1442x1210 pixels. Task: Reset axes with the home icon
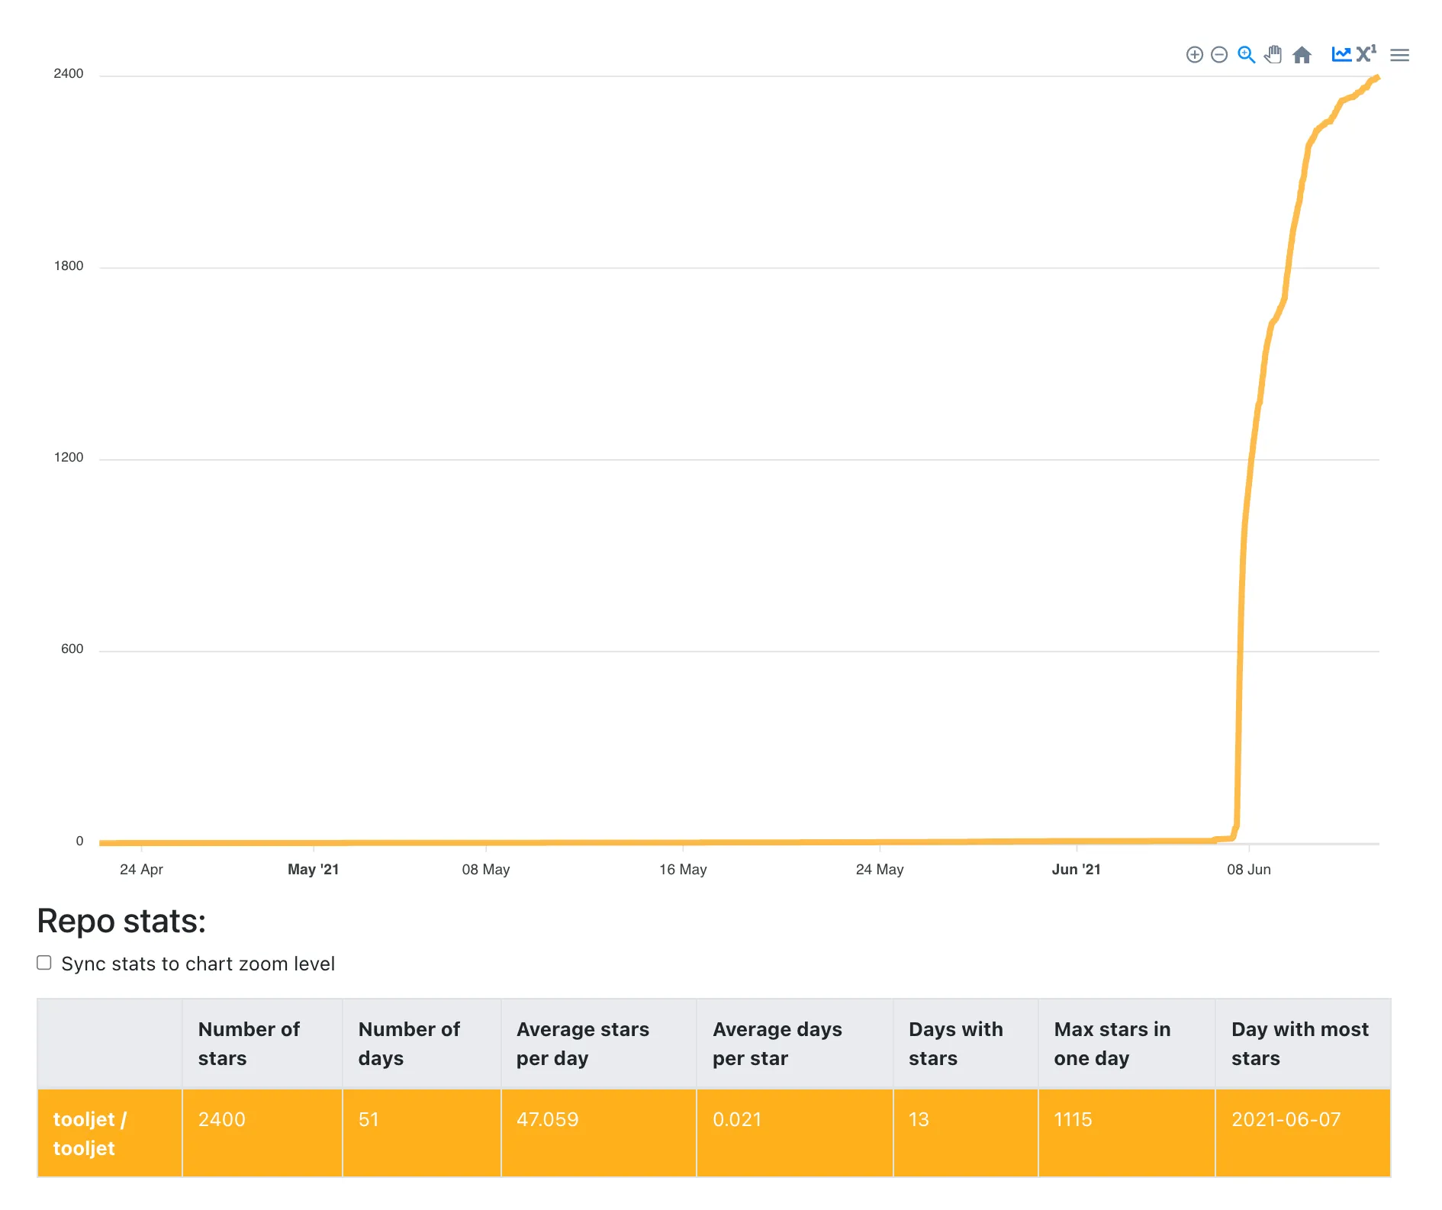[x=1302, y=54]
